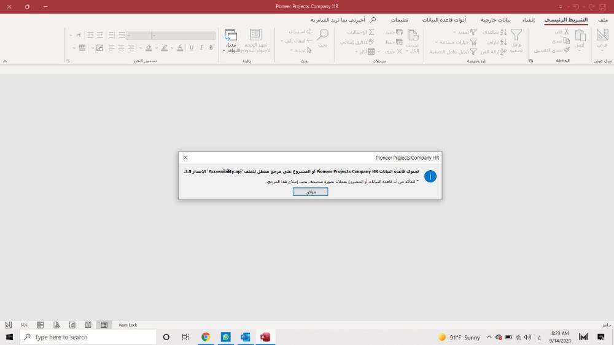Click the Spelling check icon
Image resolution: width=614 pixels, height=345 pixels.
pos(371,42)
